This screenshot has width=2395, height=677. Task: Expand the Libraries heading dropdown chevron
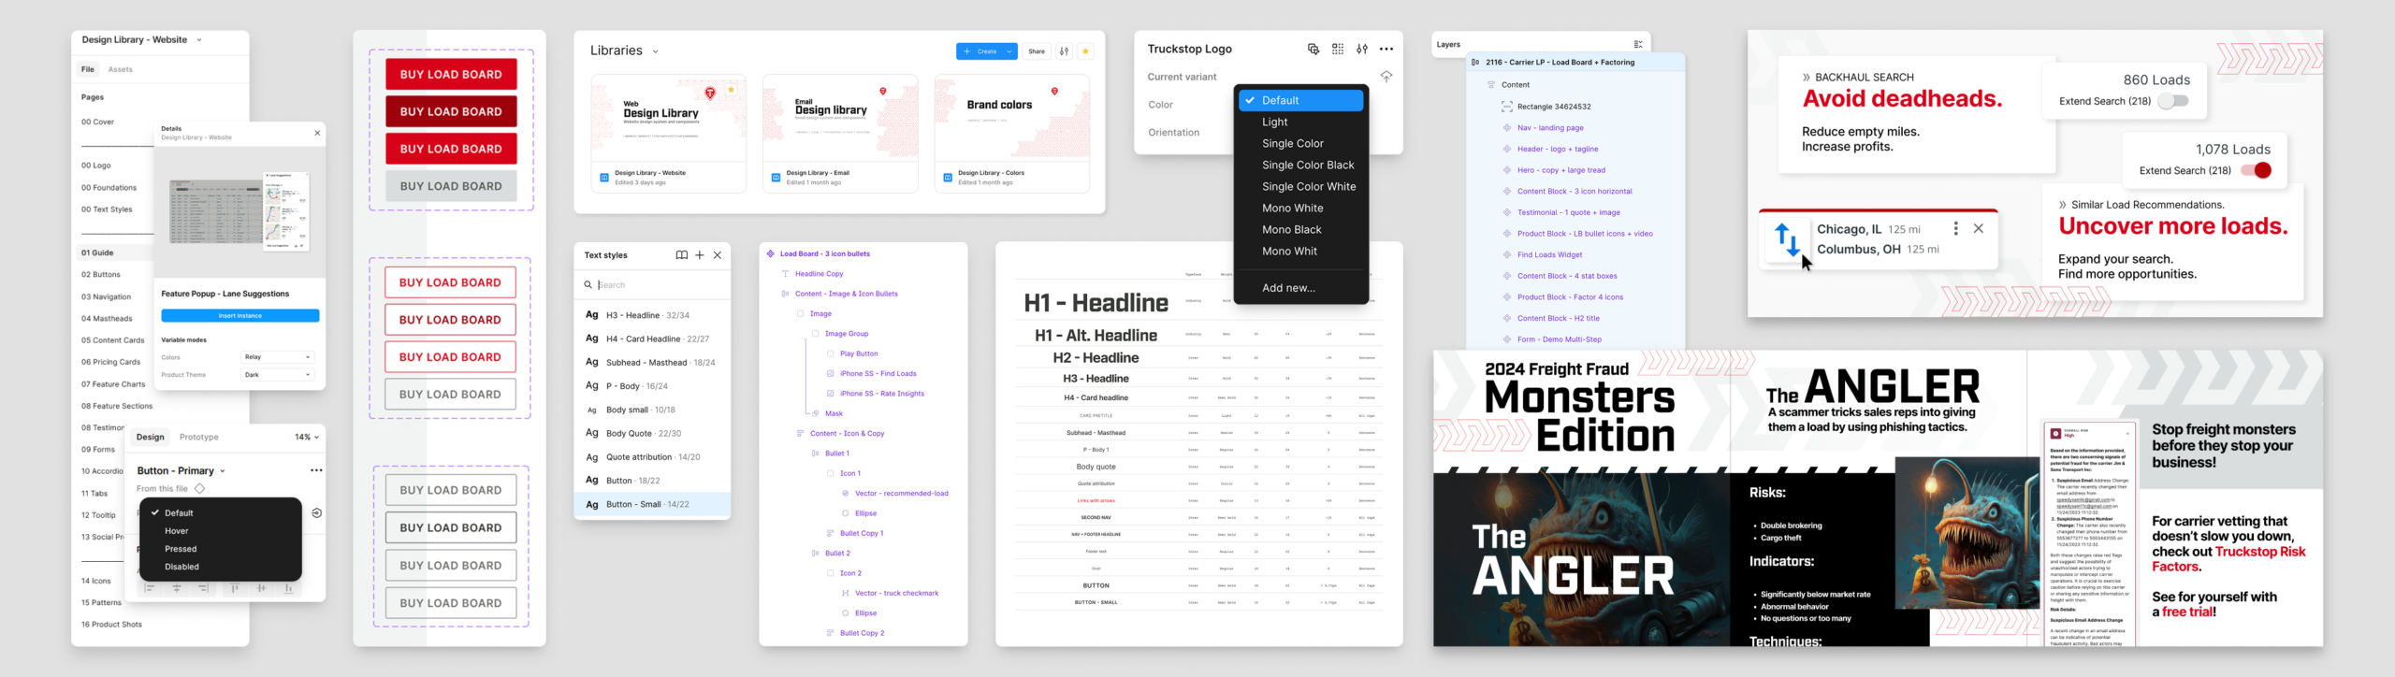click(655, 52)
